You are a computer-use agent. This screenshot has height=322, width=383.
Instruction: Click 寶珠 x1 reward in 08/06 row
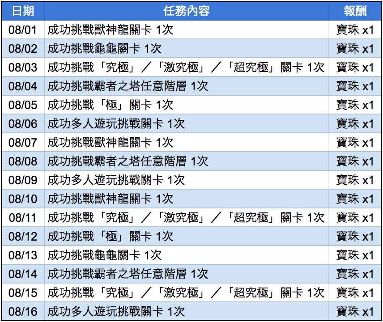pos(355,124)
